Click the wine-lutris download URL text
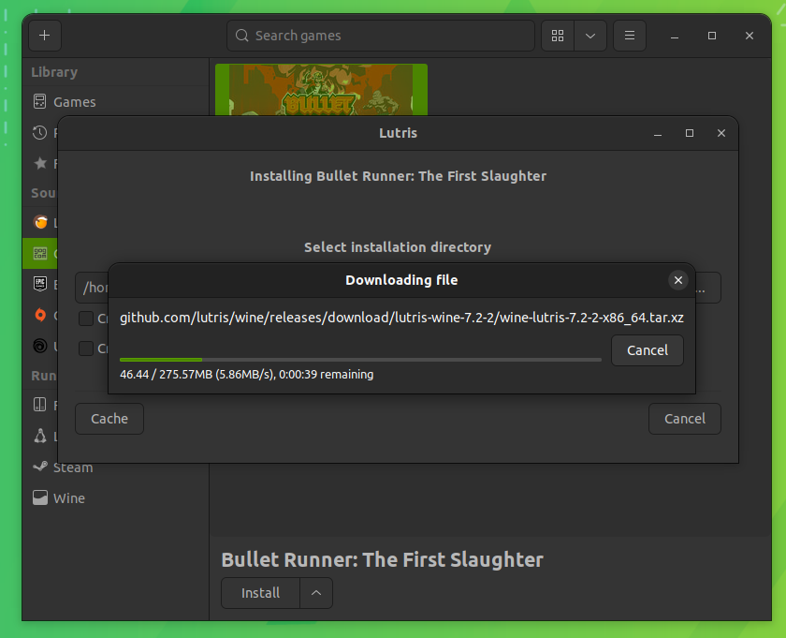Screen dimensions: 786x638 pos(401,318)
